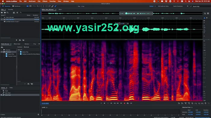Expand Podcast Content folder in contents list
The image size is (211, 118).
(x=18, y=54)
